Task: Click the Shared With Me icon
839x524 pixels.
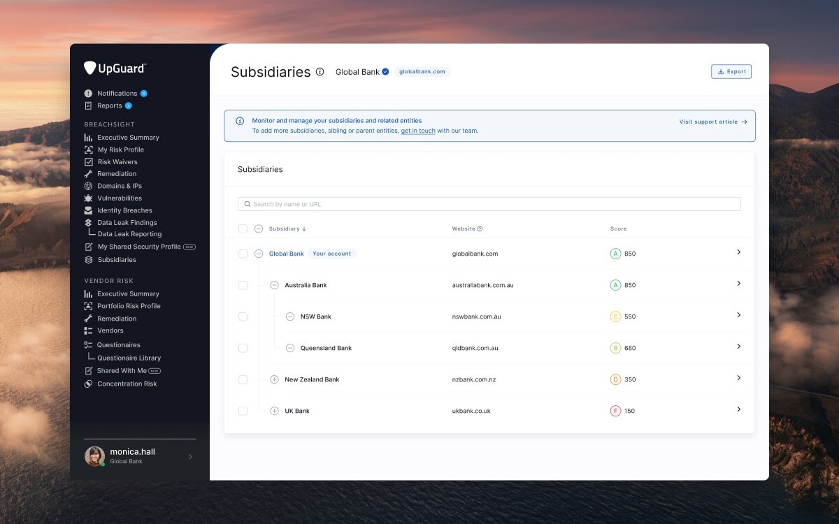Action: pyautogui.click(x=88, y=371)
